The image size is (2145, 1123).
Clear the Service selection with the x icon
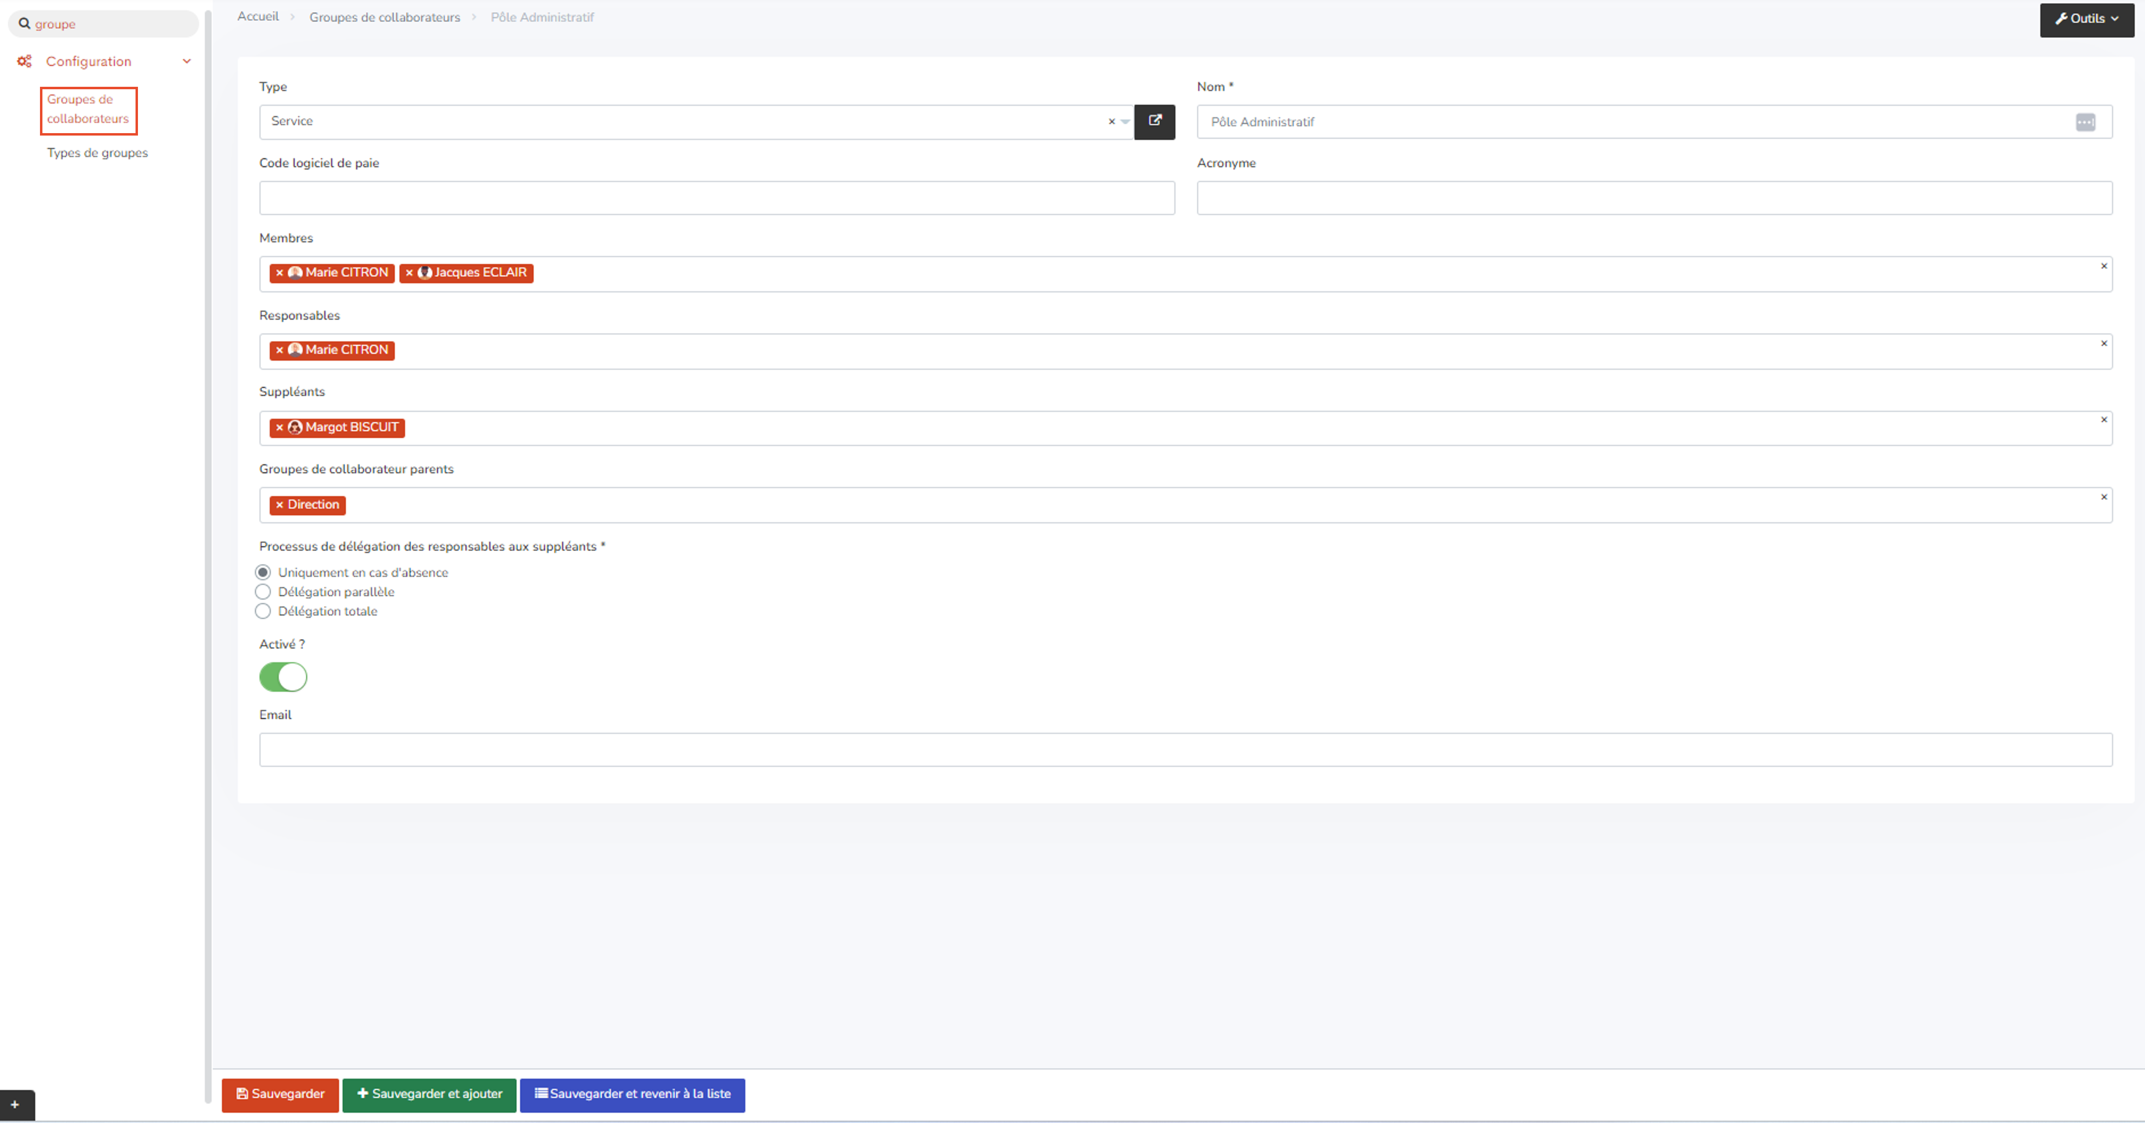click(x=1111, y=121)
